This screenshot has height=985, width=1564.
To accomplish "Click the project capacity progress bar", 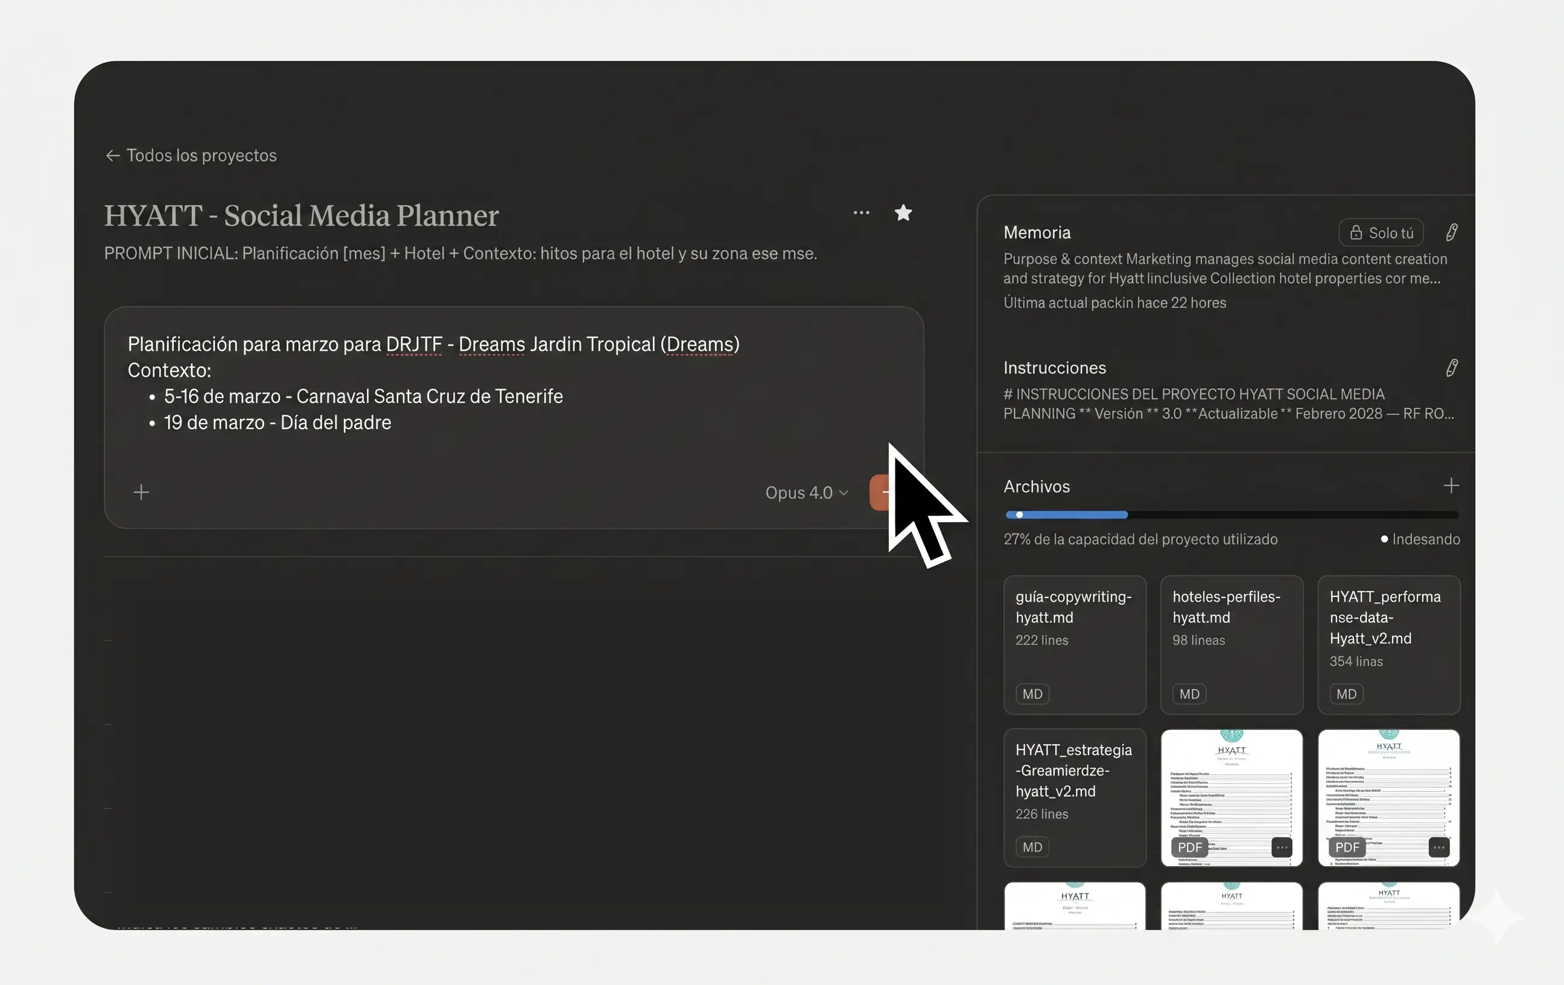I will tap(1232, 515).
